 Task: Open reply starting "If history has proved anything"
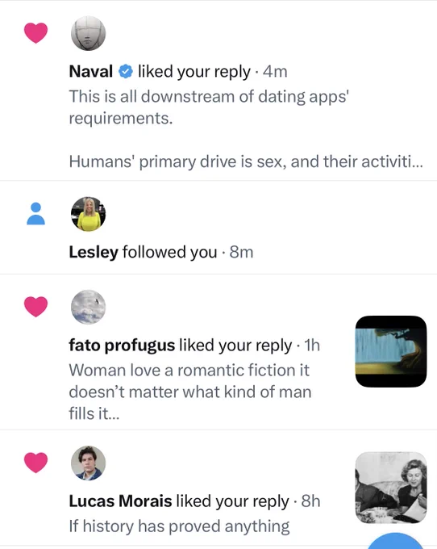[x=179, y=526]
